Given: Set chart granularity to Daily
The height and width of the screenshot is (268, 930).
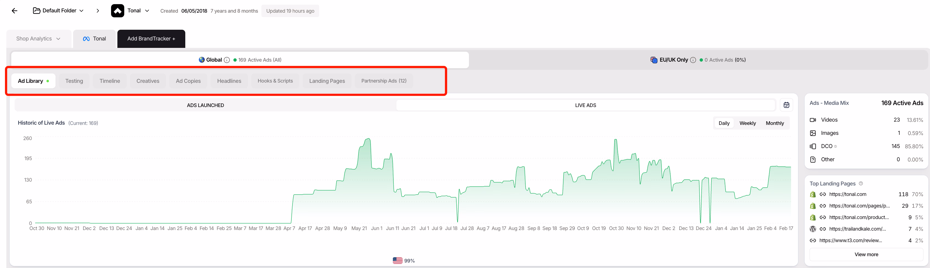Looking at the screenshot, I should [724, 123].
